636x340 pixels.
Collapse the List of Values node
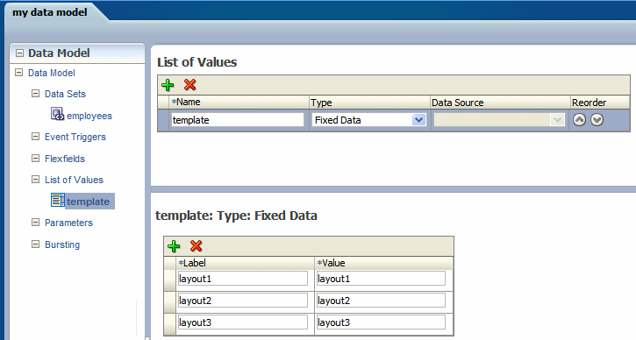(x=36, y=180)
